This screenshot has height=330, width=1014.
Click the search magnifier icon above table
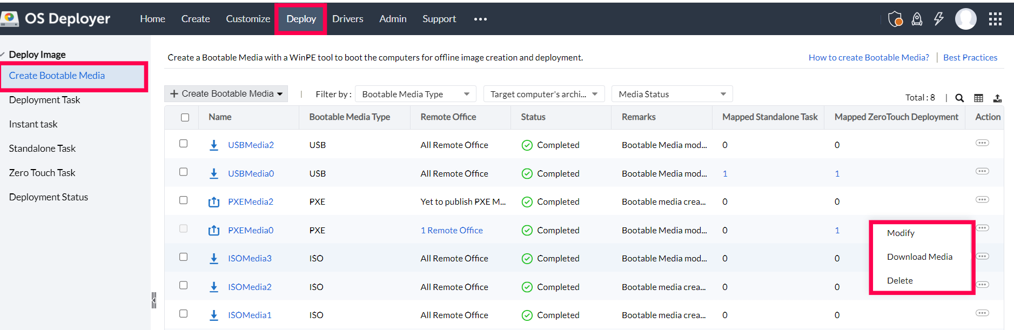[x=959, y=98]
